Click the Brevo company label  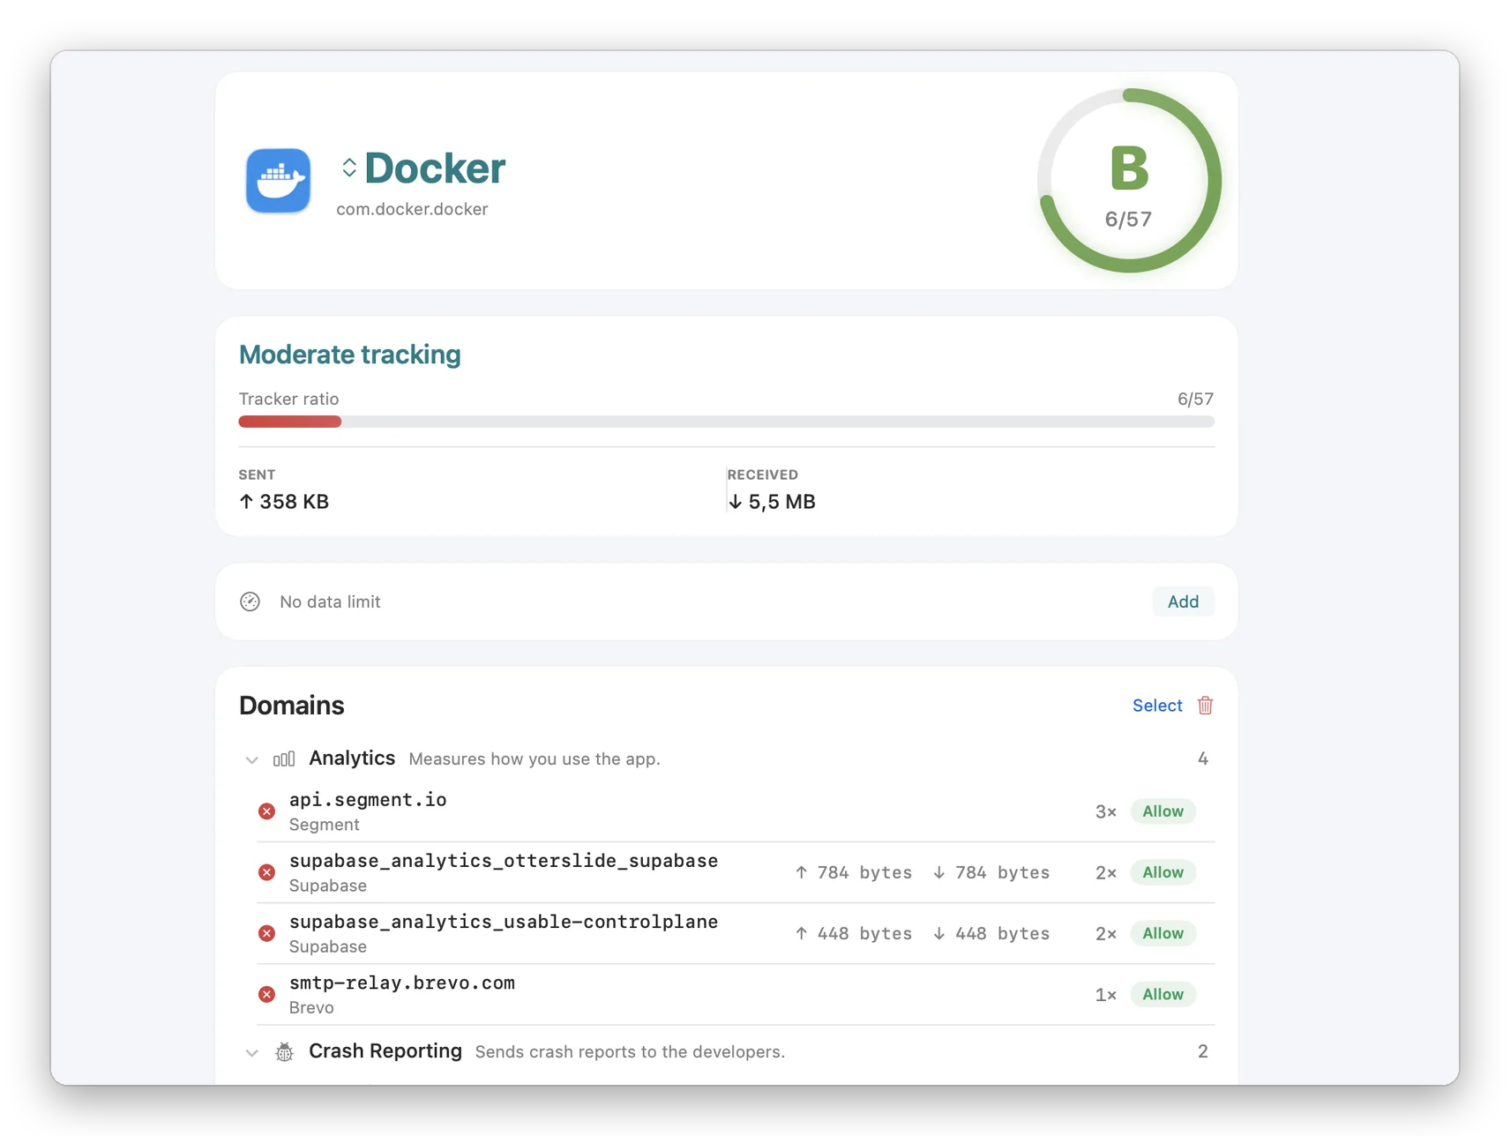[311, 1007]
